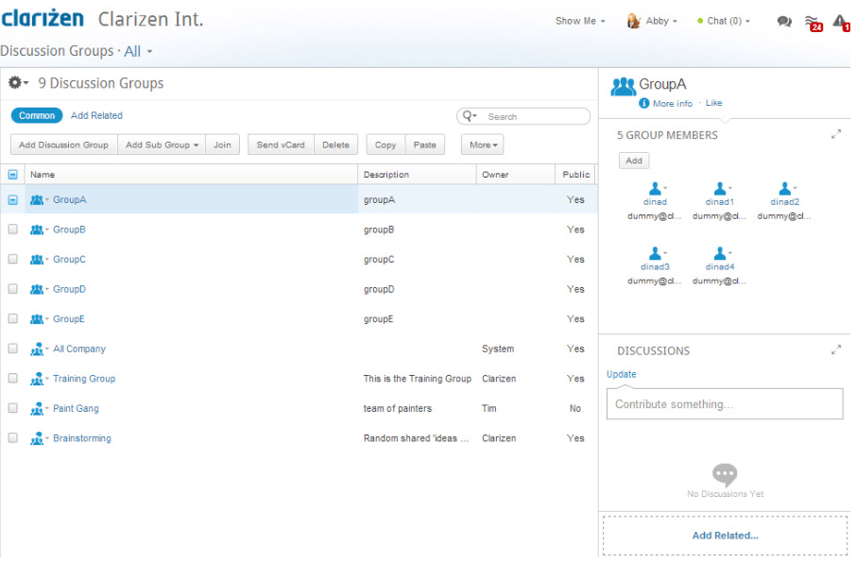Click the GroupB group icon
Screen dimensions: 856x579
click(x=37, y=230)
